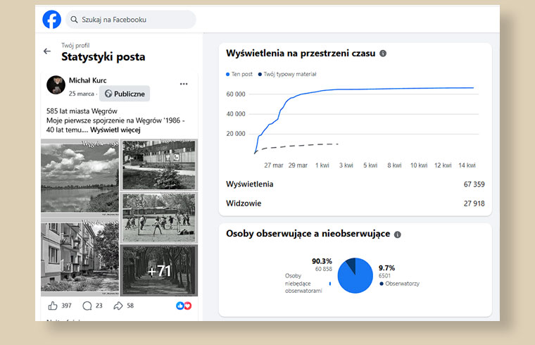Click the share arrow icon

pos(118,306)
